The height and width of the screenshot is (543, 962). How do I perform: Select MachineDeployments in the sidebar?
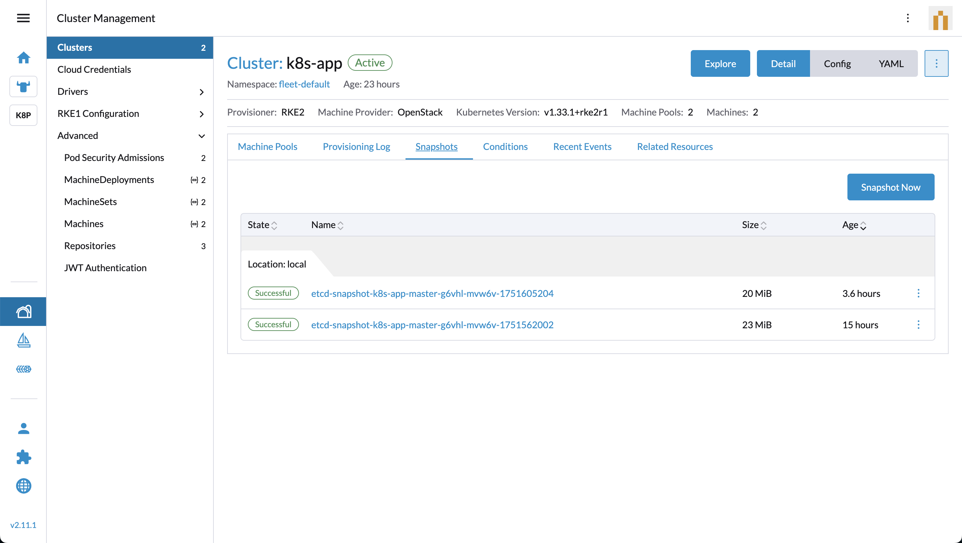pos(109,180)
